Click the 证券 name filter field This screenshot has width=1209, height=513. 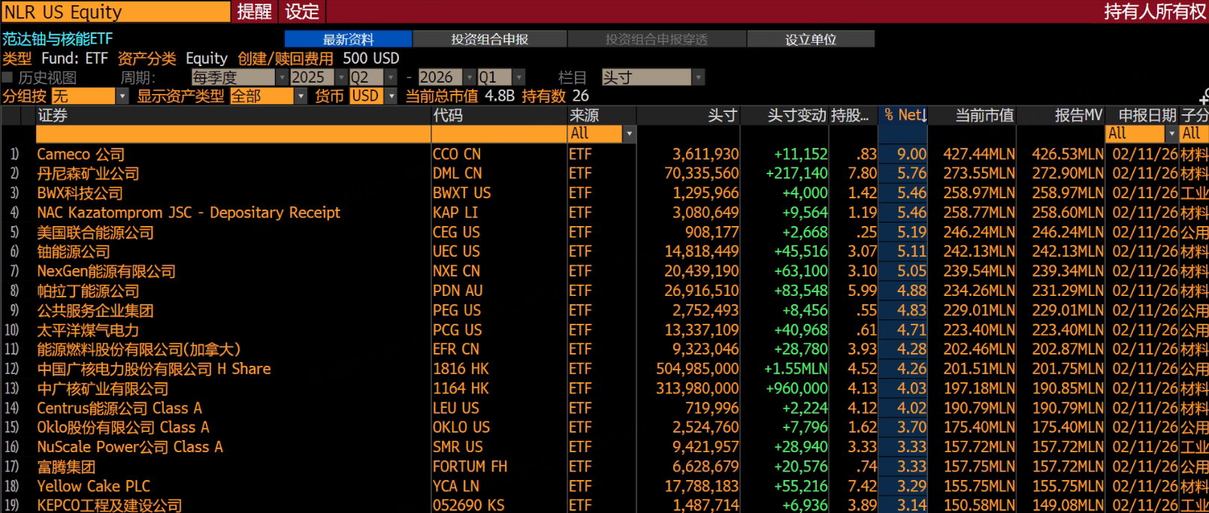[x=233, y=134]
